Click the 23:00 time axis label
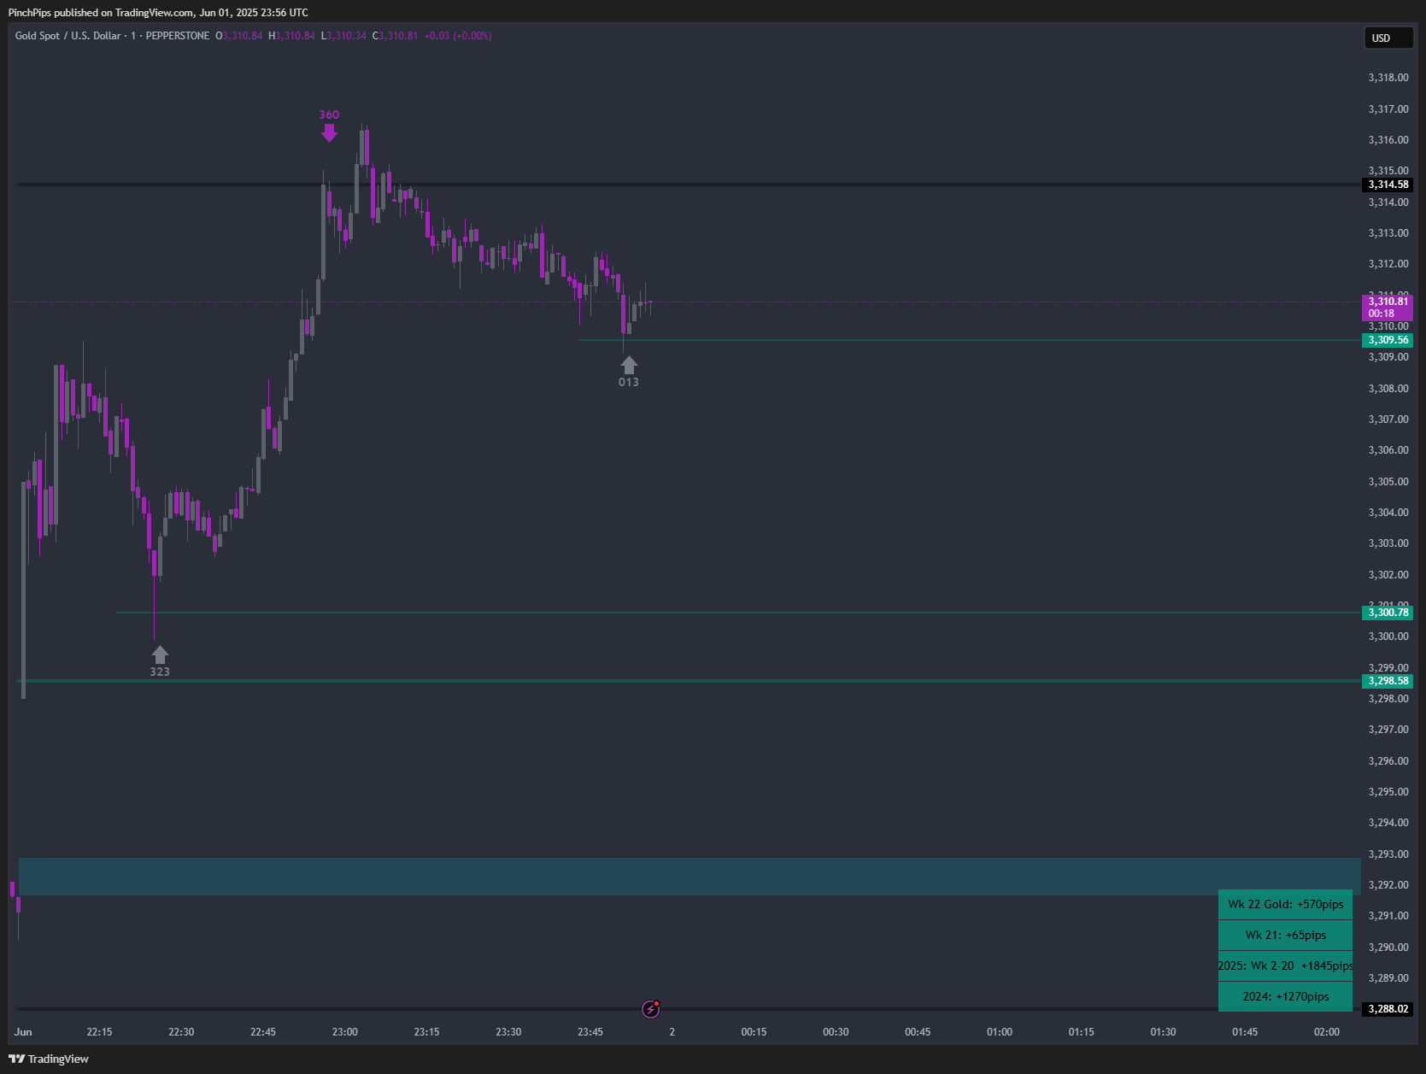This screenshot has height=1074, width=1426. 345,1032
